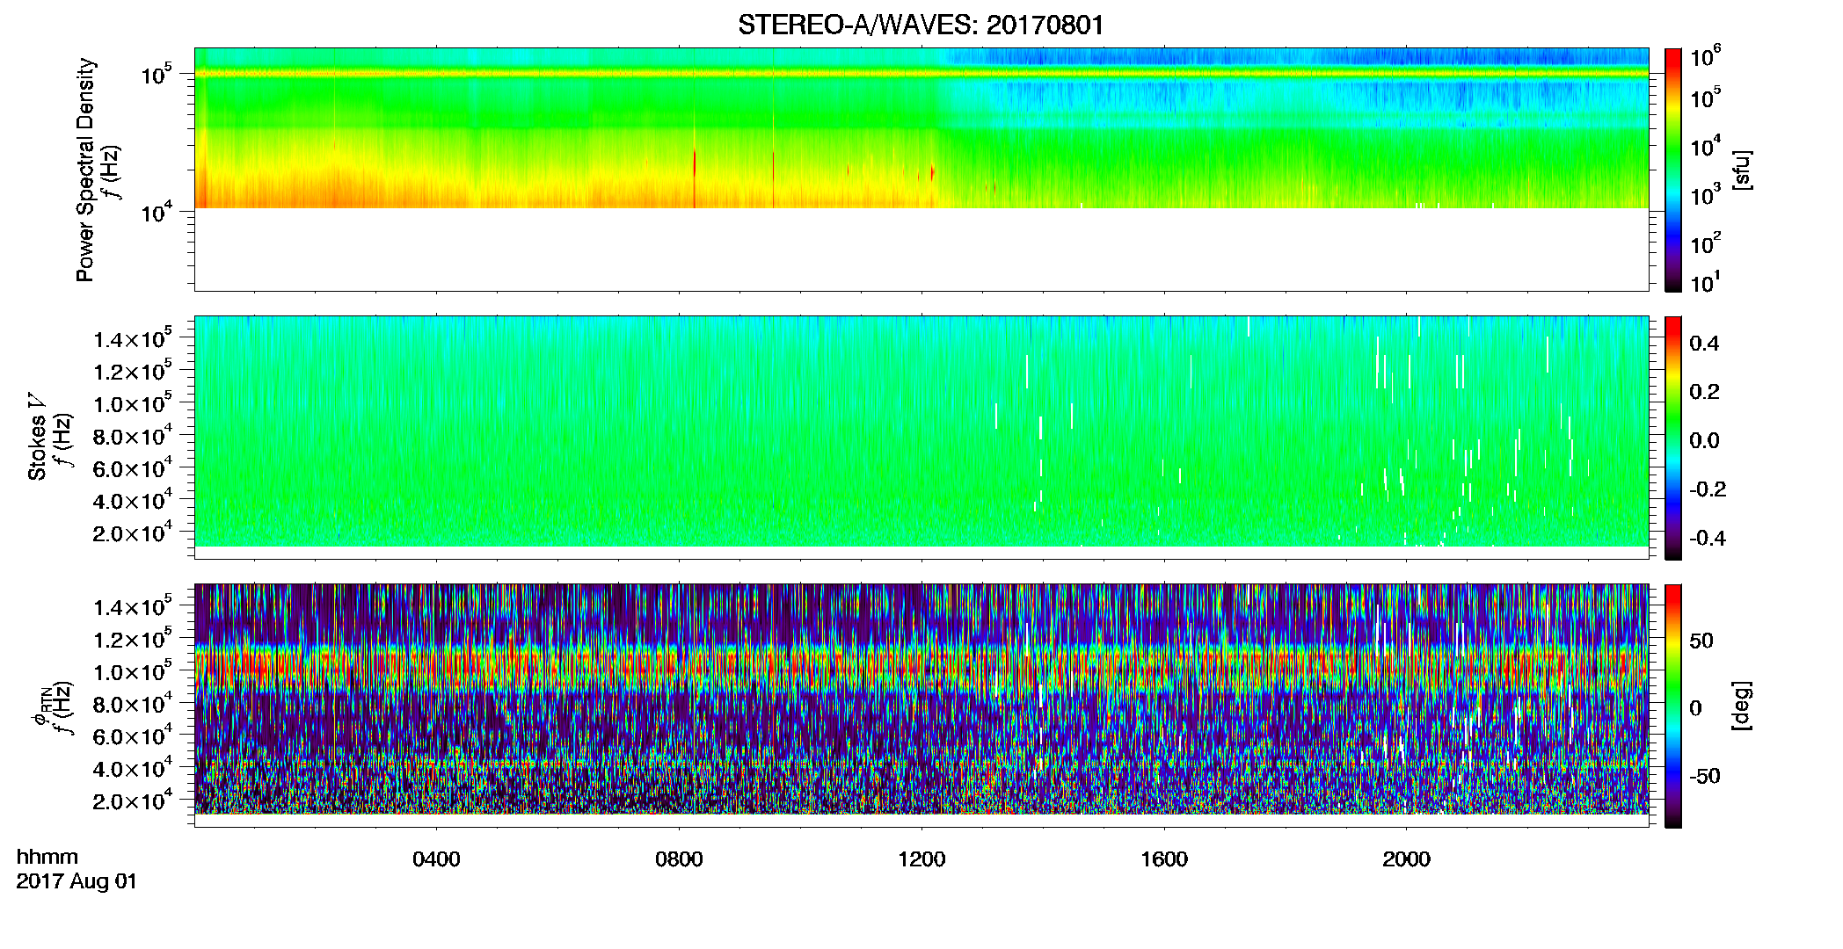This screenshot has width=1843, height=949.
Task: Click the 2000 time axis tick label
Action: [x=1406, y=859]
